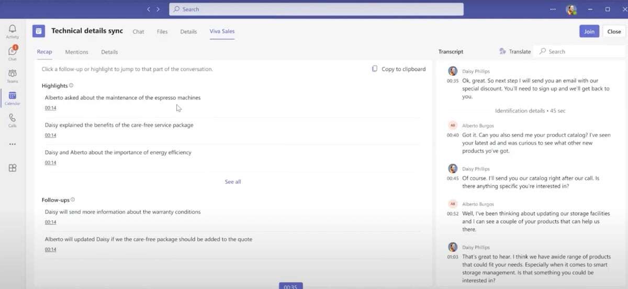The image size is (628, 289).
Task: Open the title bar ellipsis settings menu
Action: pos(553,9)
